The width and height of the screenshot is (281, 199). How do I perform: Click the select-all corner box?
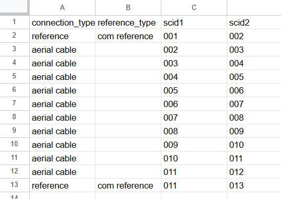tap(15, 6)
